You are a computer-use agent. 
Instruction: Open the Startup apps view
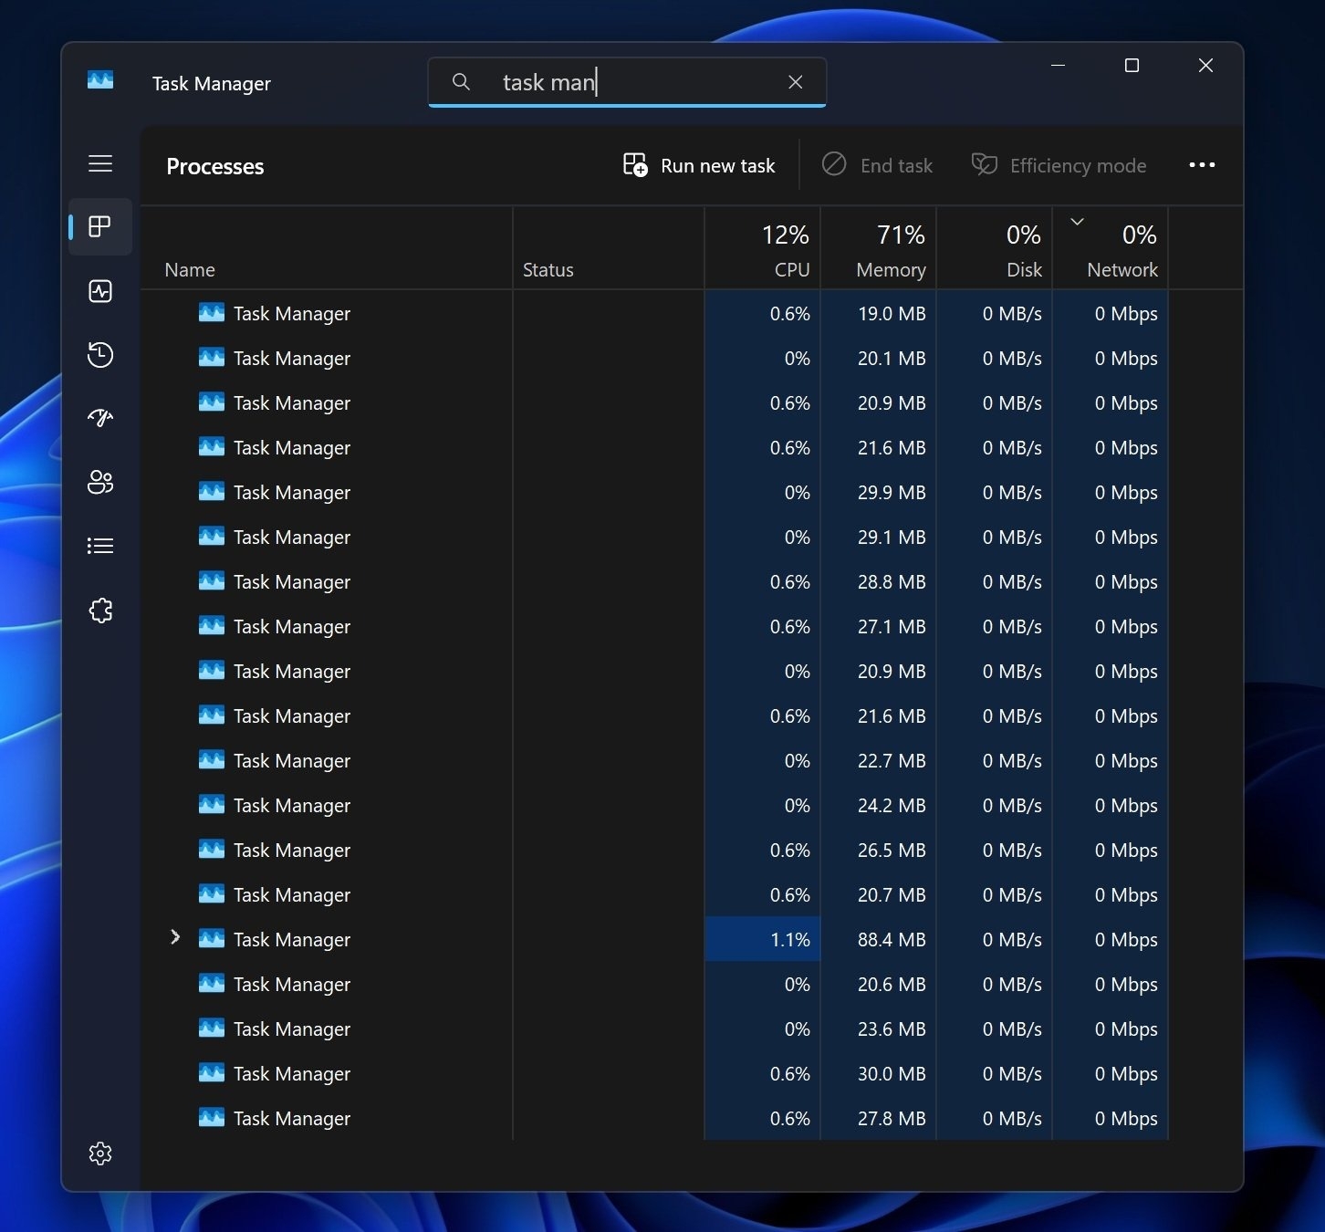coord(100,417)
